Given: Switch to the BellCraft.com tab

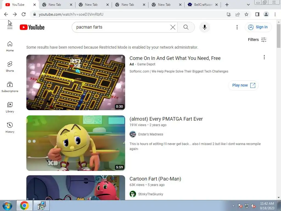Looking at the screenshot, I should pos(203,5).
